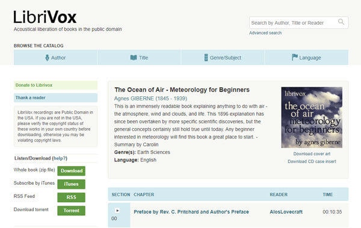Click the Genre/Subject bookshelf icon

click(x=206, y=58)
